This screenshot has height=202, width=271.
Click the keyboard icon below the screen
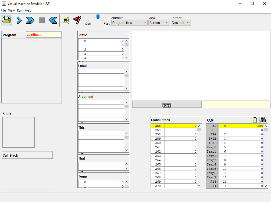[167, 104]
